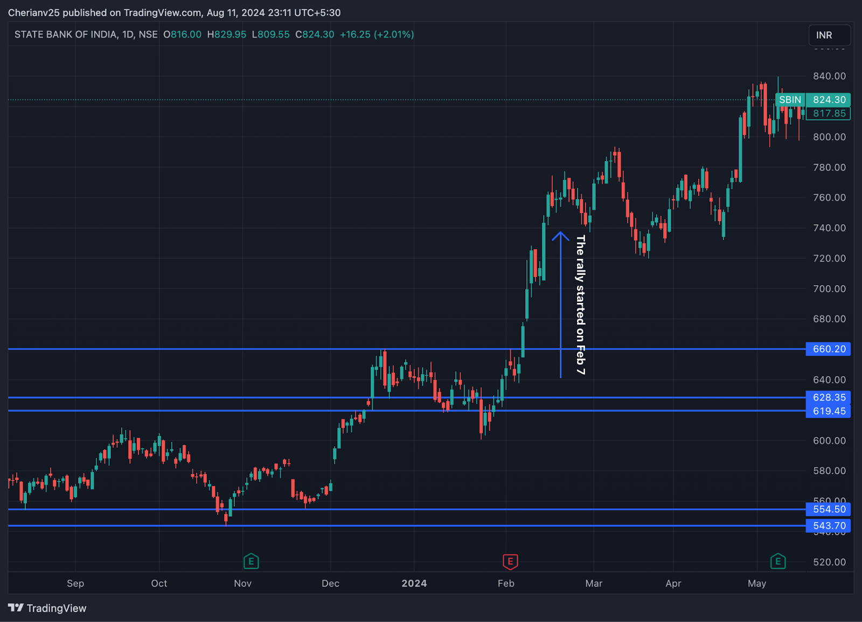Click the Mar label on time axis
This screenshot has height=622, width=862.
594,583
